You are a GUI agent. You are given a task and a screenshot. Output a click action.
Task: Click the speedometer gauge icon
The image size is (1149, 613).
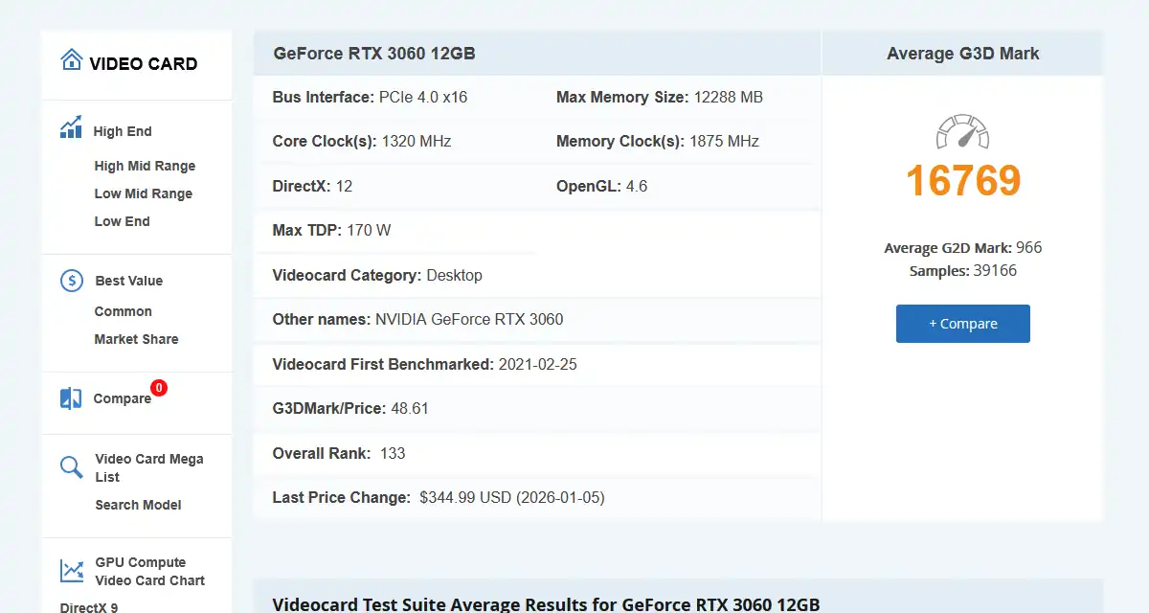(x=962, y=131)
